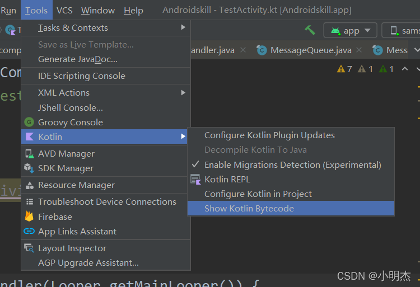
Task: Select Configure Kotlin in Project
Action: click(291, 194)
